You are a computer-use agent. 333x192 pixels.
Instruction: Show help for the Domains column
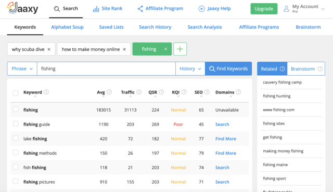[238, 92]
